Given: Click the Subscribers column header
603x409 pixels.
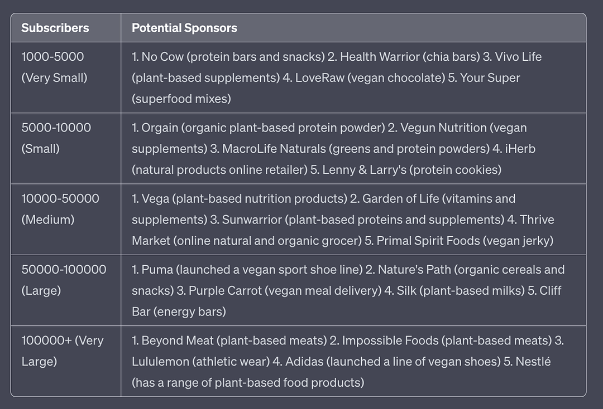Looking at the screenshot, I should tap(55, 28).
